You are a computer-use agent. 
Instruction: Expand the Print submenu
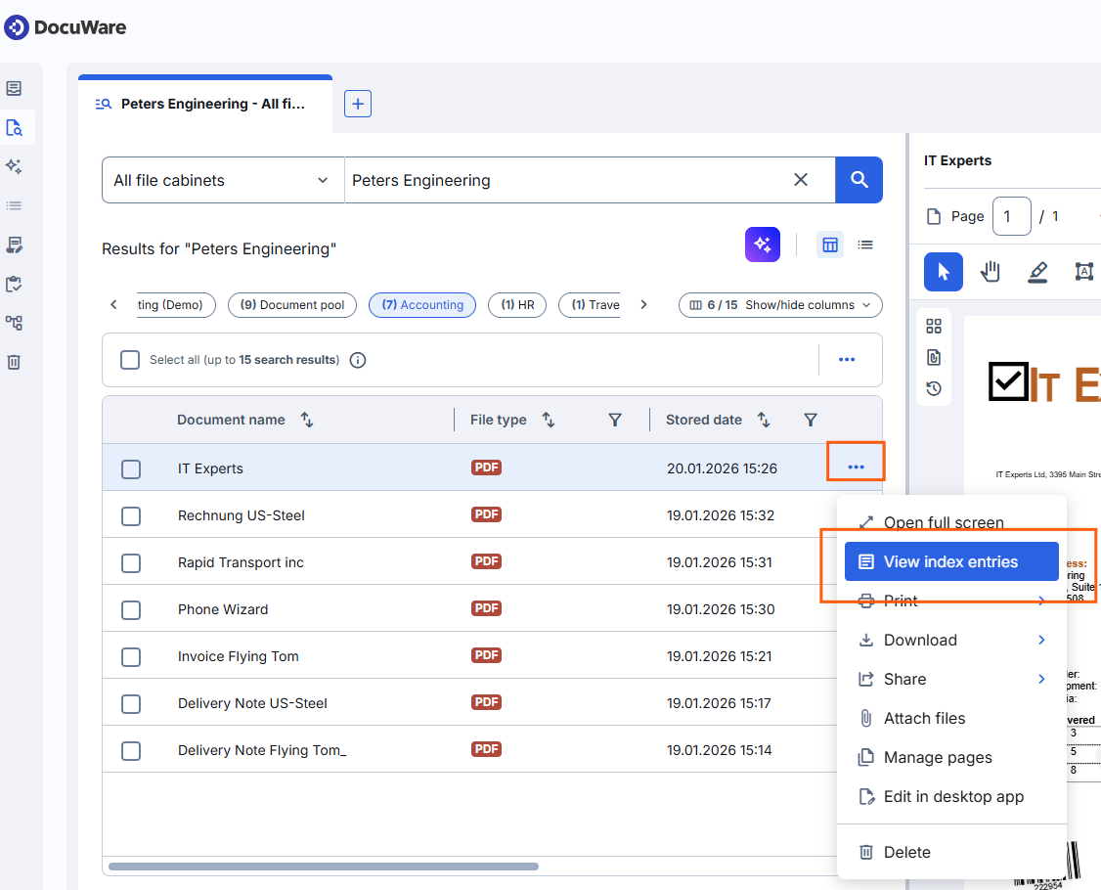(x=951, y=601)
